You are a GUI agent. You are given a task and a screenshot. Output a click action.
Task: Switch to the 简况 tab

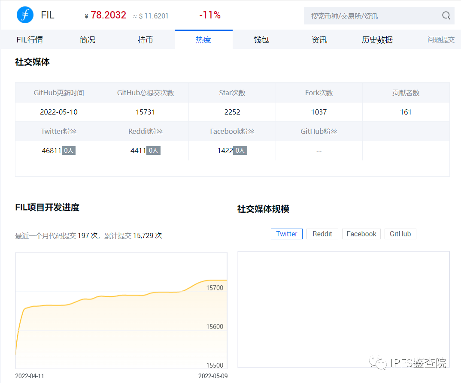[87, 39]
